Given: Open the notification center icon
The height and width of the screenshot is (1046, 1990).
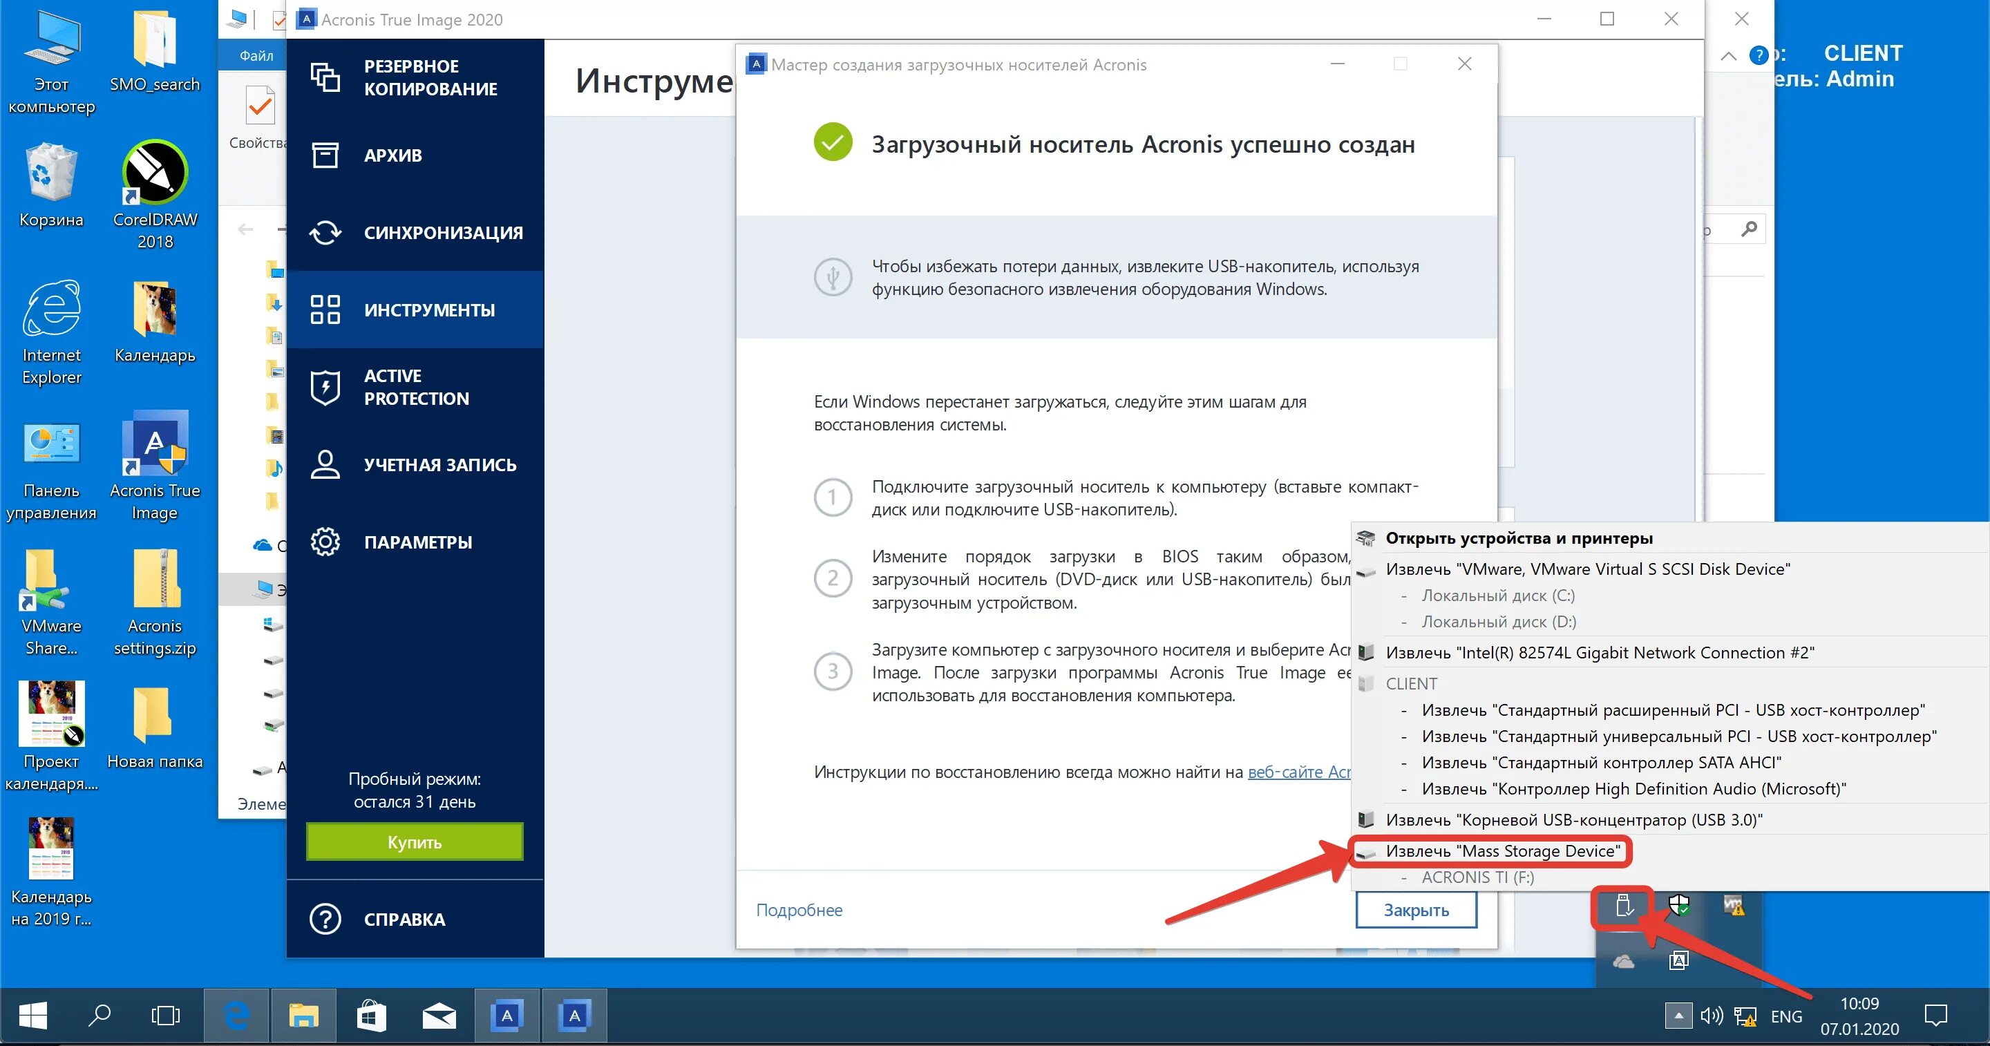Looking at the screenshot, I should tap(1936, 1016).
